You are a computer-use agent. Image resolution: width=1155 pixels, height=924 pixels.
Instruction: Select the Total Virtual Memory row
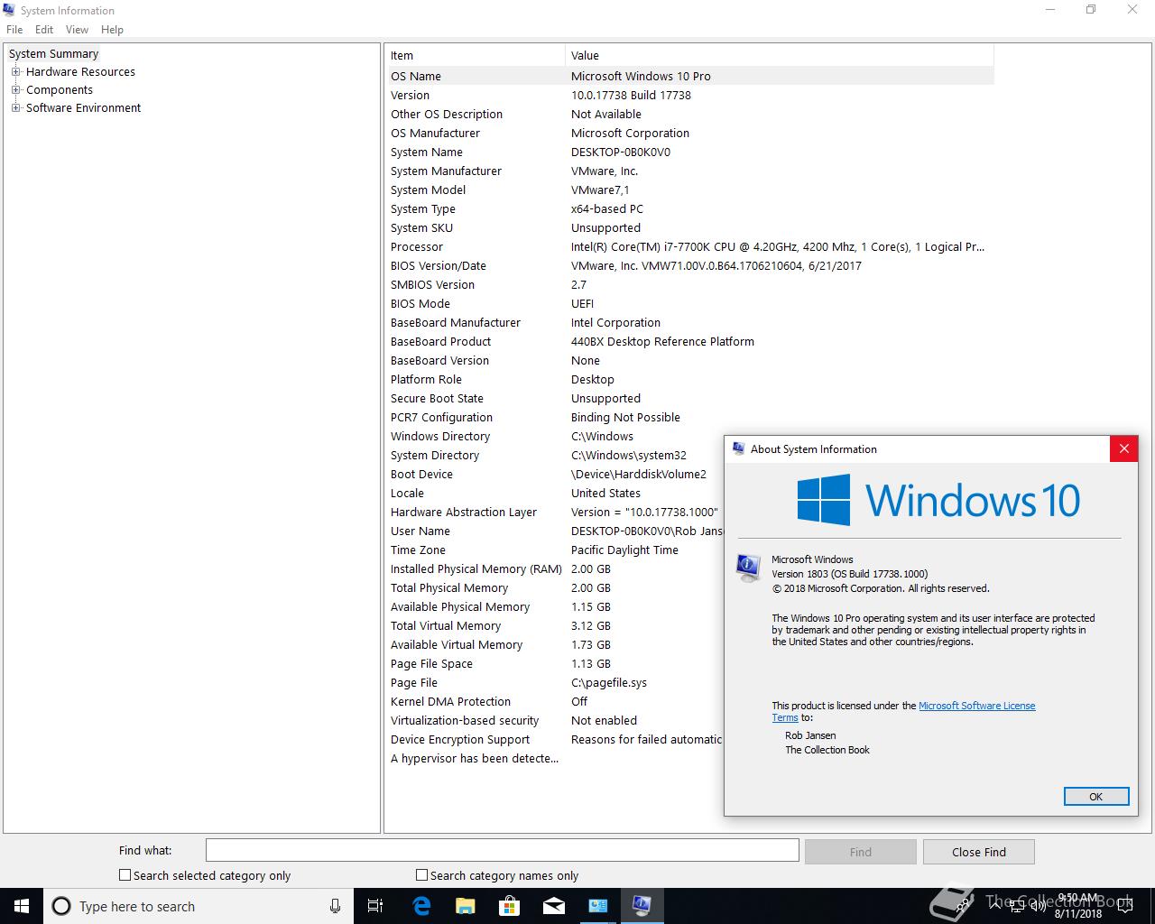(x=556, y=625)
